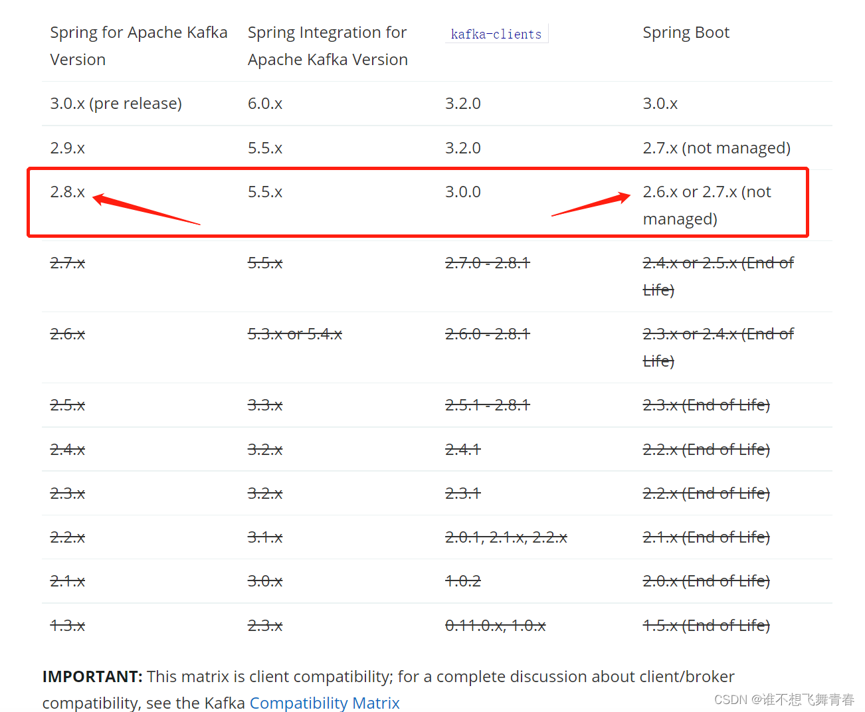
Task: Select the struck-through '2.4.x' version cell
Action: [x=68, y=450]
